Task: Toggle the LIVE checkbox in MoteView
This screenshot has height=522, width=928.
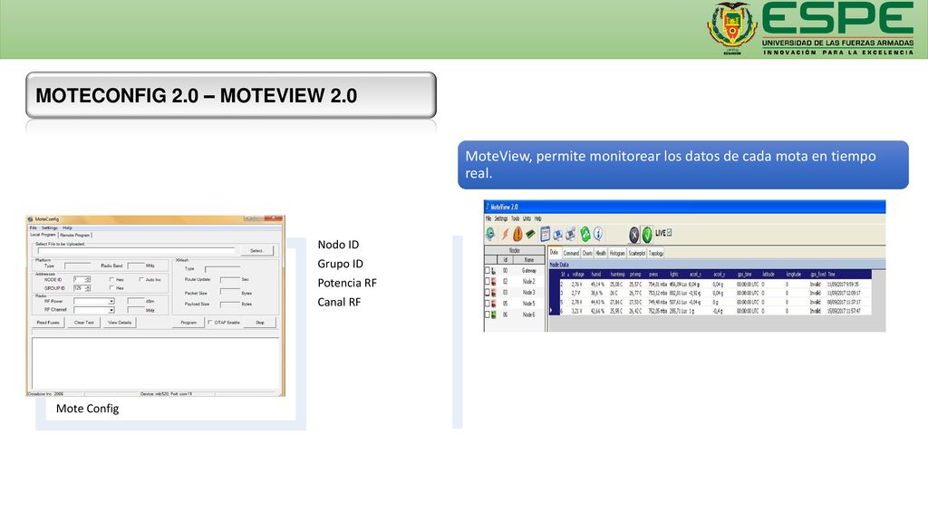Action: pos(670,233)
